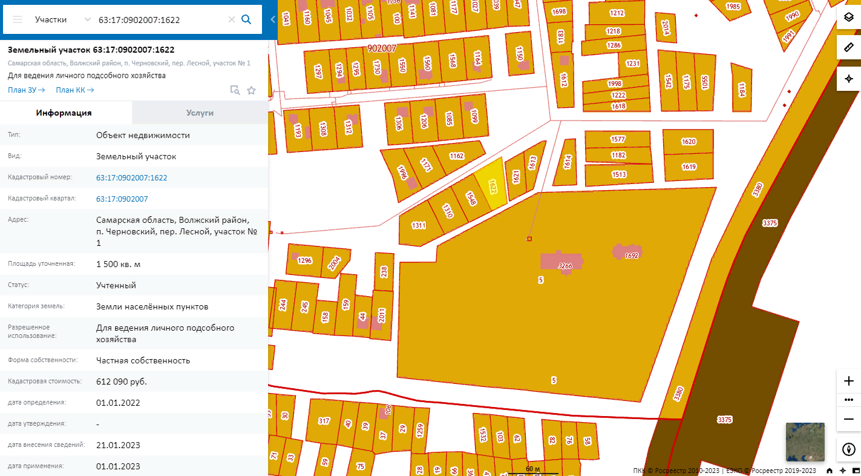Collapse the info side panel with the chevron

click(272, 19)
